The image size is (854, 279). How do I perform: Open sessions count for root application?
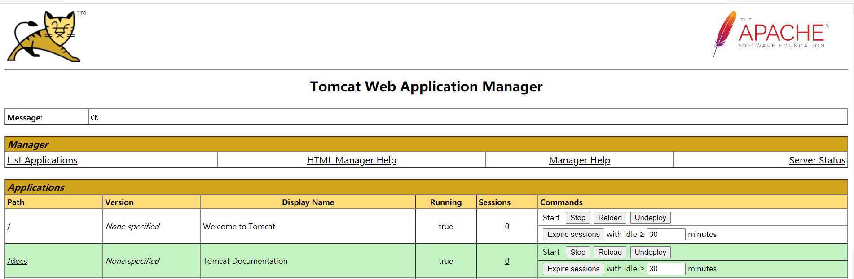point(507,226)
